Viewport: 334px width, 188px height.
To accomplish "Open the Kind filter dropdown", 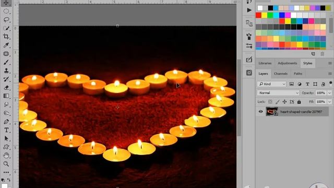I will (272, 84).
